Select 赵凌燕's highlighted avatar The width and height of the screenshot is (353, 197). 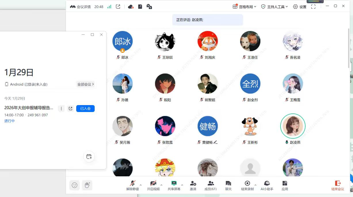click(293, 126)
